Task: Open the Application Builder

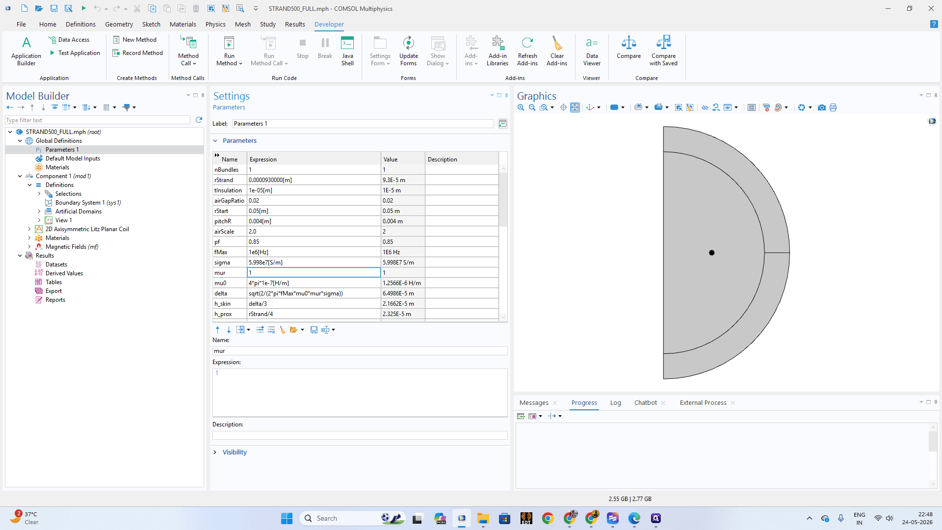Action: 26,51
